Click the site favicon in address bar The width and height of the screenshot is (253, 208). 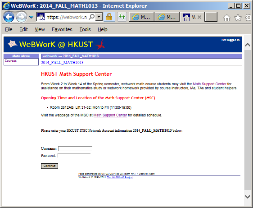coord(41,17)
